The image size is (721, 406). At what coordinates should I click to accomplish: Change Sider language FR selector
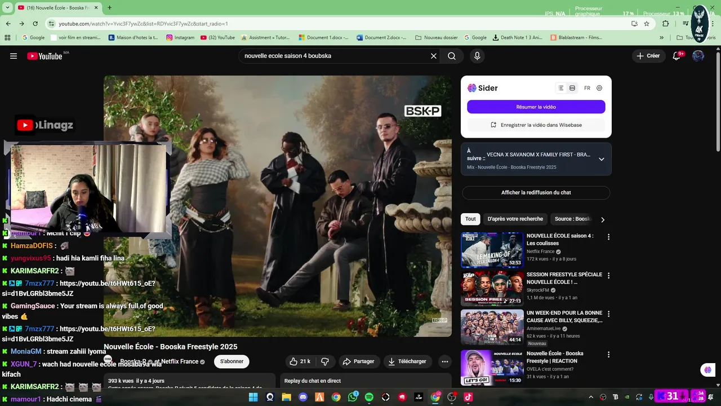click(587, 88)
